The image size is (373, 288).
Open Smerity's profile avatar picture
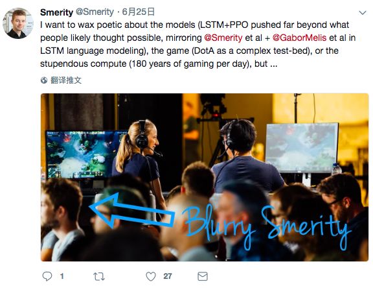18,23
